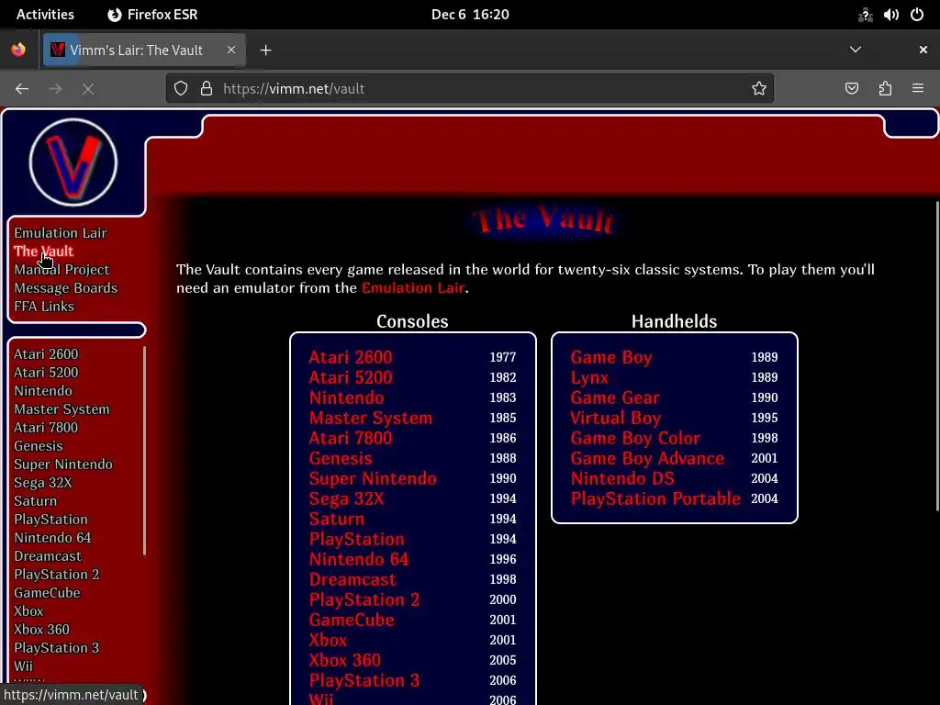Open Emulation Lair in the sidebar menu

click(61, 232)
